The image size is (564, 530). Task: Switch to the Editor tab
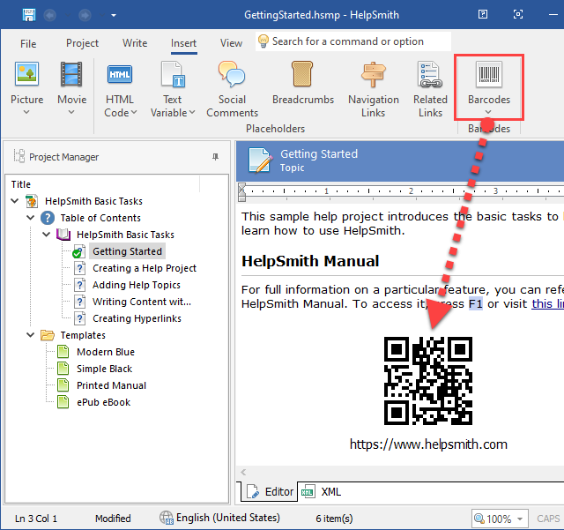tap(270, 491)
